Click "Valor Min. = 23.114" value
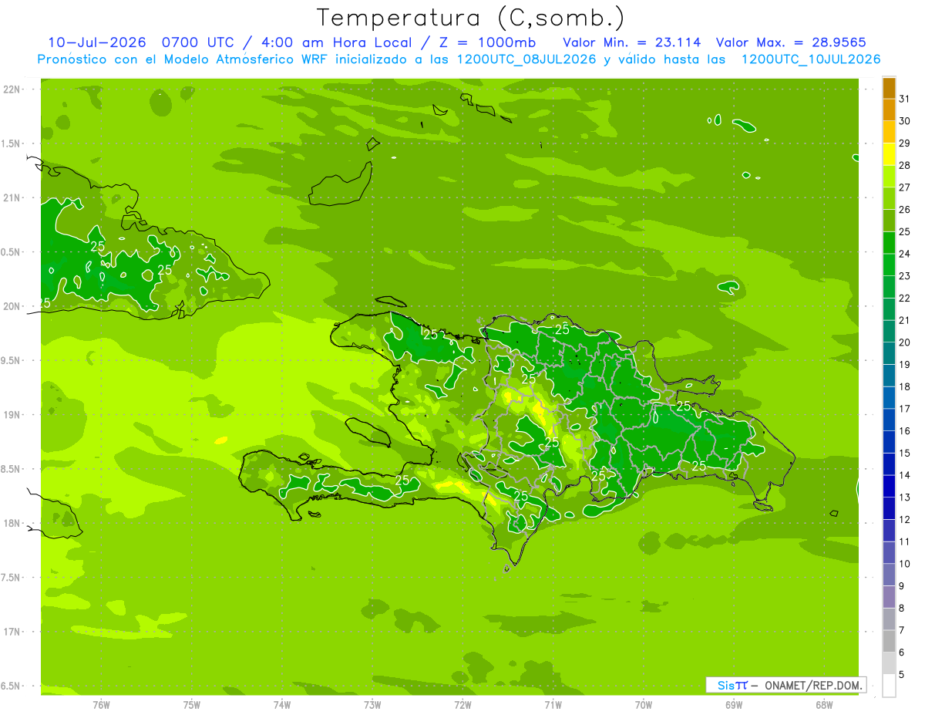The width and height of the screenshot is (925, 715). (632, 42)
